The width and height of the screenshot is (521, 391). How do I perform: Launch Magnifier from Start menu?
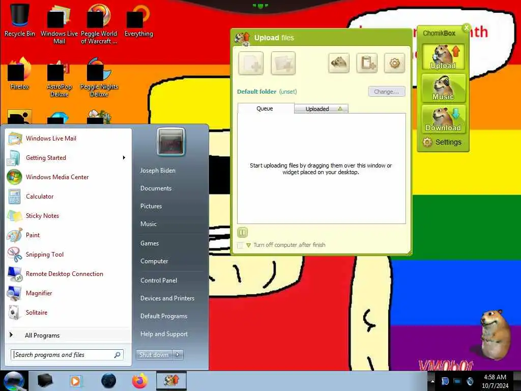[69, 293]
